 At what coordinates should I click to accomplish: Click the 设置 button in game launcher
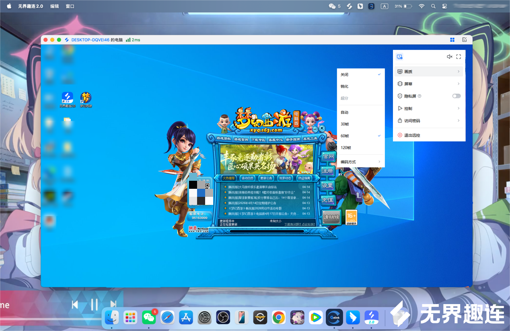[327, 186]
